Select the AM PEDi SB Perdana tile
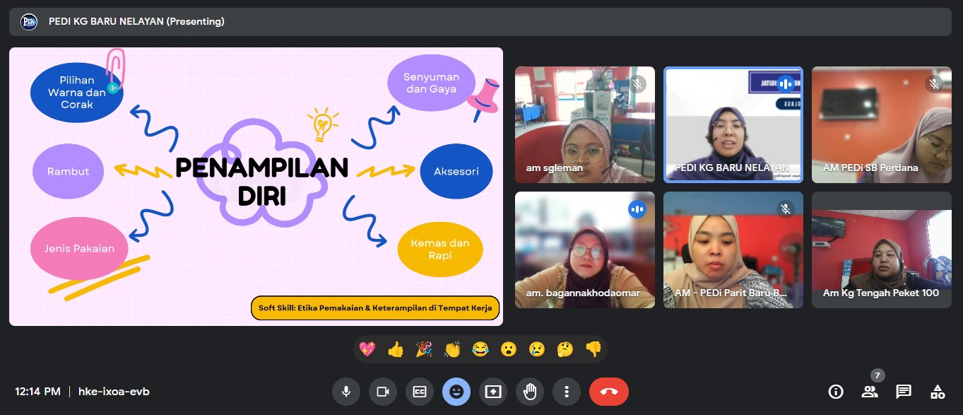The image size is (963, 415). click(881, 125)
